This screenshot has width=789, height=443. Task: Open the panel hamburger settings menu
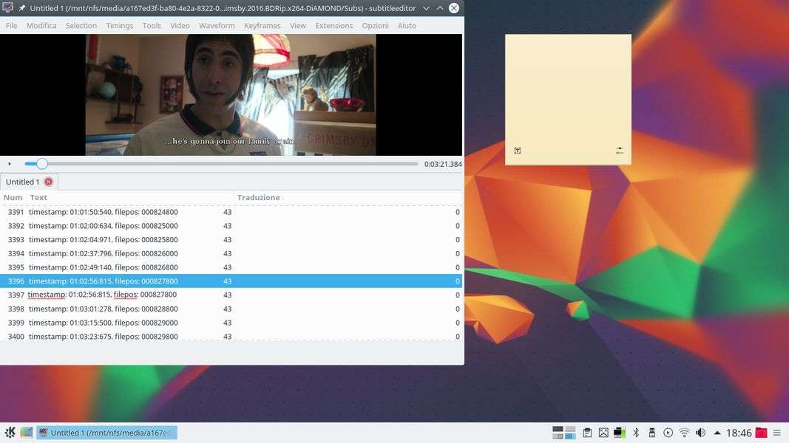(x=777, y=433)
